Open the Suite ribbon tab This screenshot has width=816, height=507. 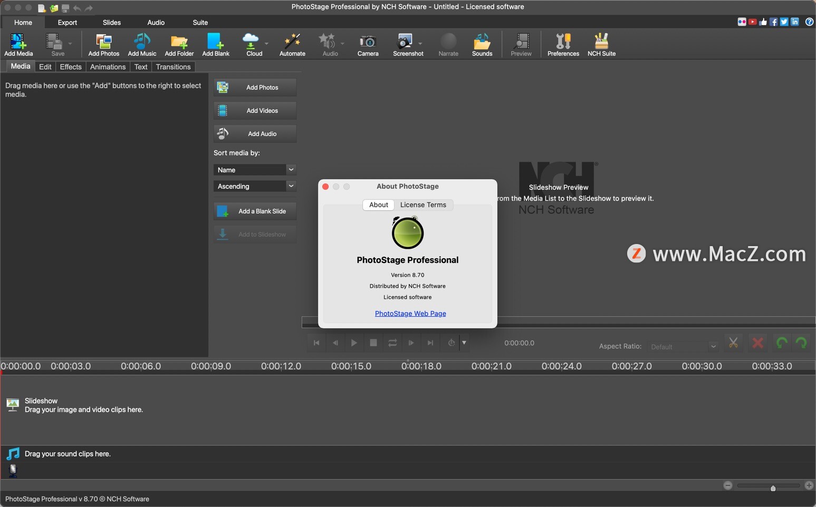[200, 22]
